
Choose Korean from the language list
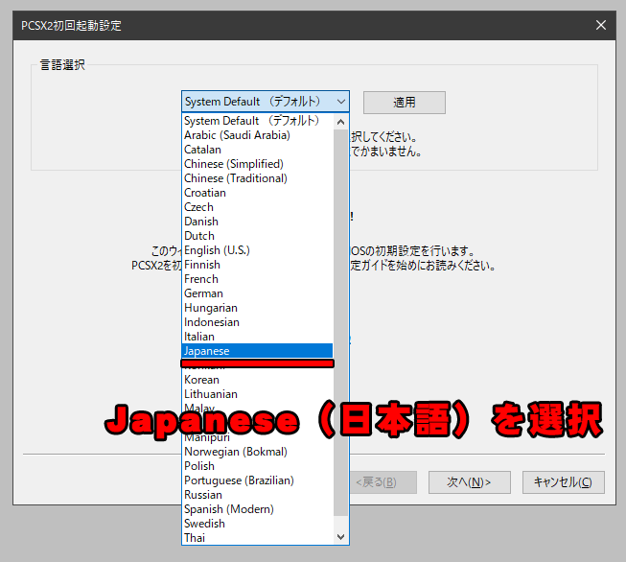tap(258, 380)
